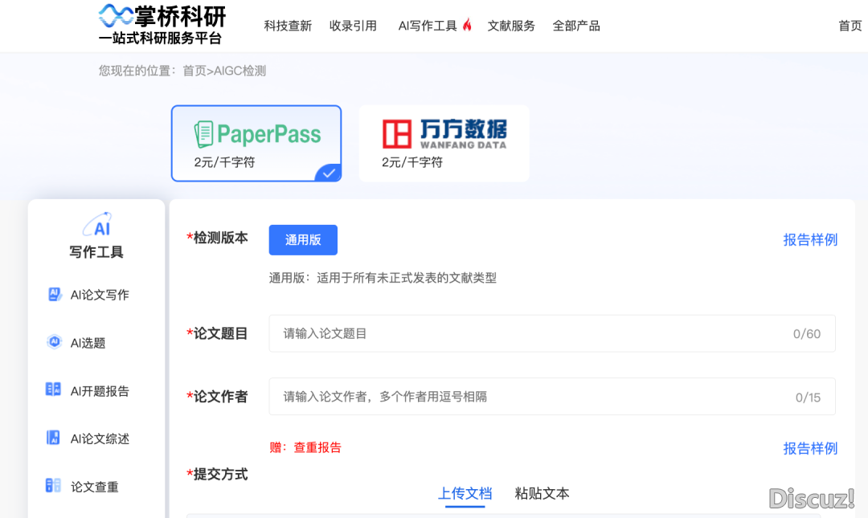Open 报告样例 link beside 检测版本
This screenshot has height=518, width=868.
[x=810, y=239]
